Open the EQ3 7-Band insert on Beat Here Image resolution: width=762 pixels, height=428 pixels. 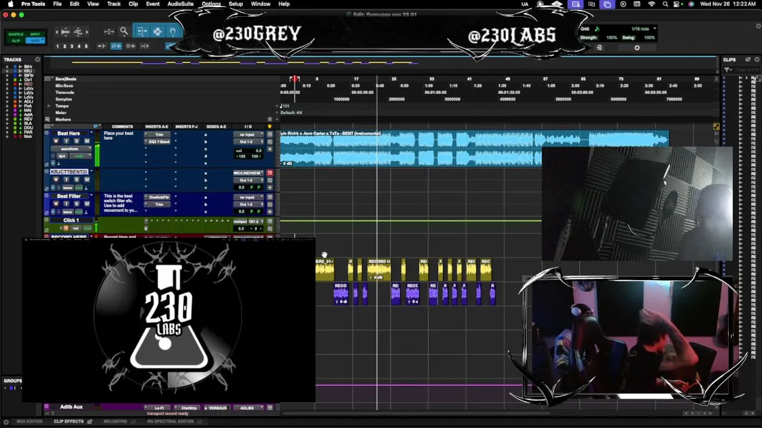coord(159,141)
